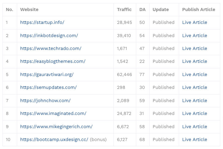Open Live Article for startup.info row

coord(195,22)
